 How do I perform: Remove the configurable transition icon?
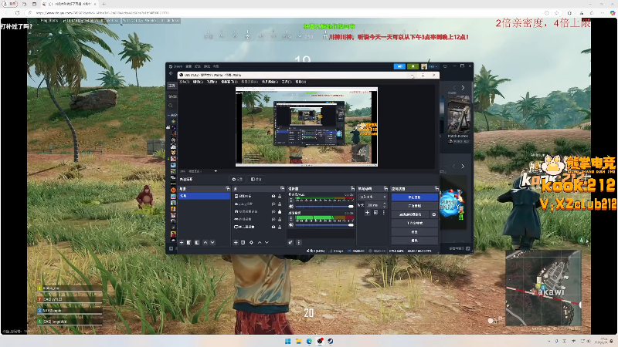point(375,213)
